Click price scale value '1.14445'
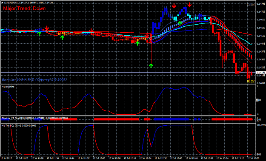The width and height of the screenshot is (266, 161). tap(261, 43)
